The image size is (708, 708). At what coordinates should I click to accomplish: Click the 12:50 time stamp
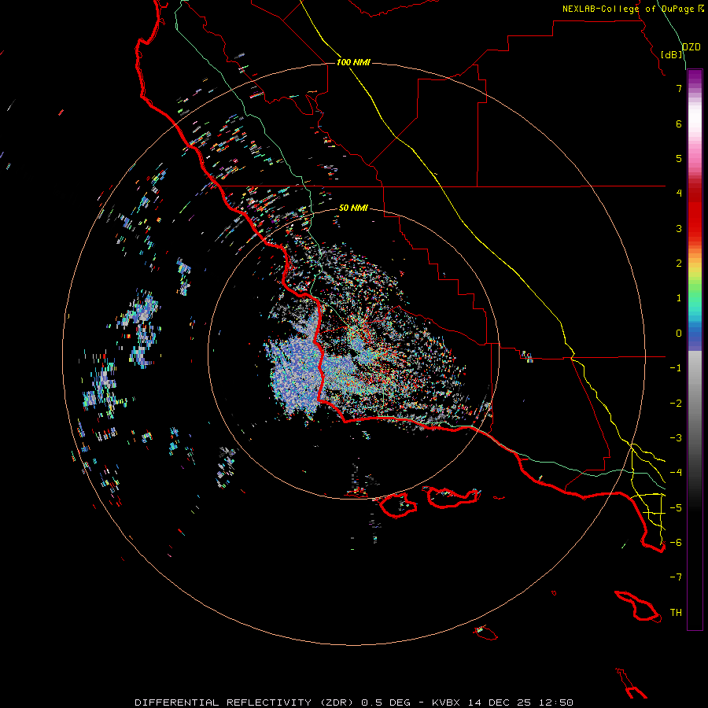point(556,702)
